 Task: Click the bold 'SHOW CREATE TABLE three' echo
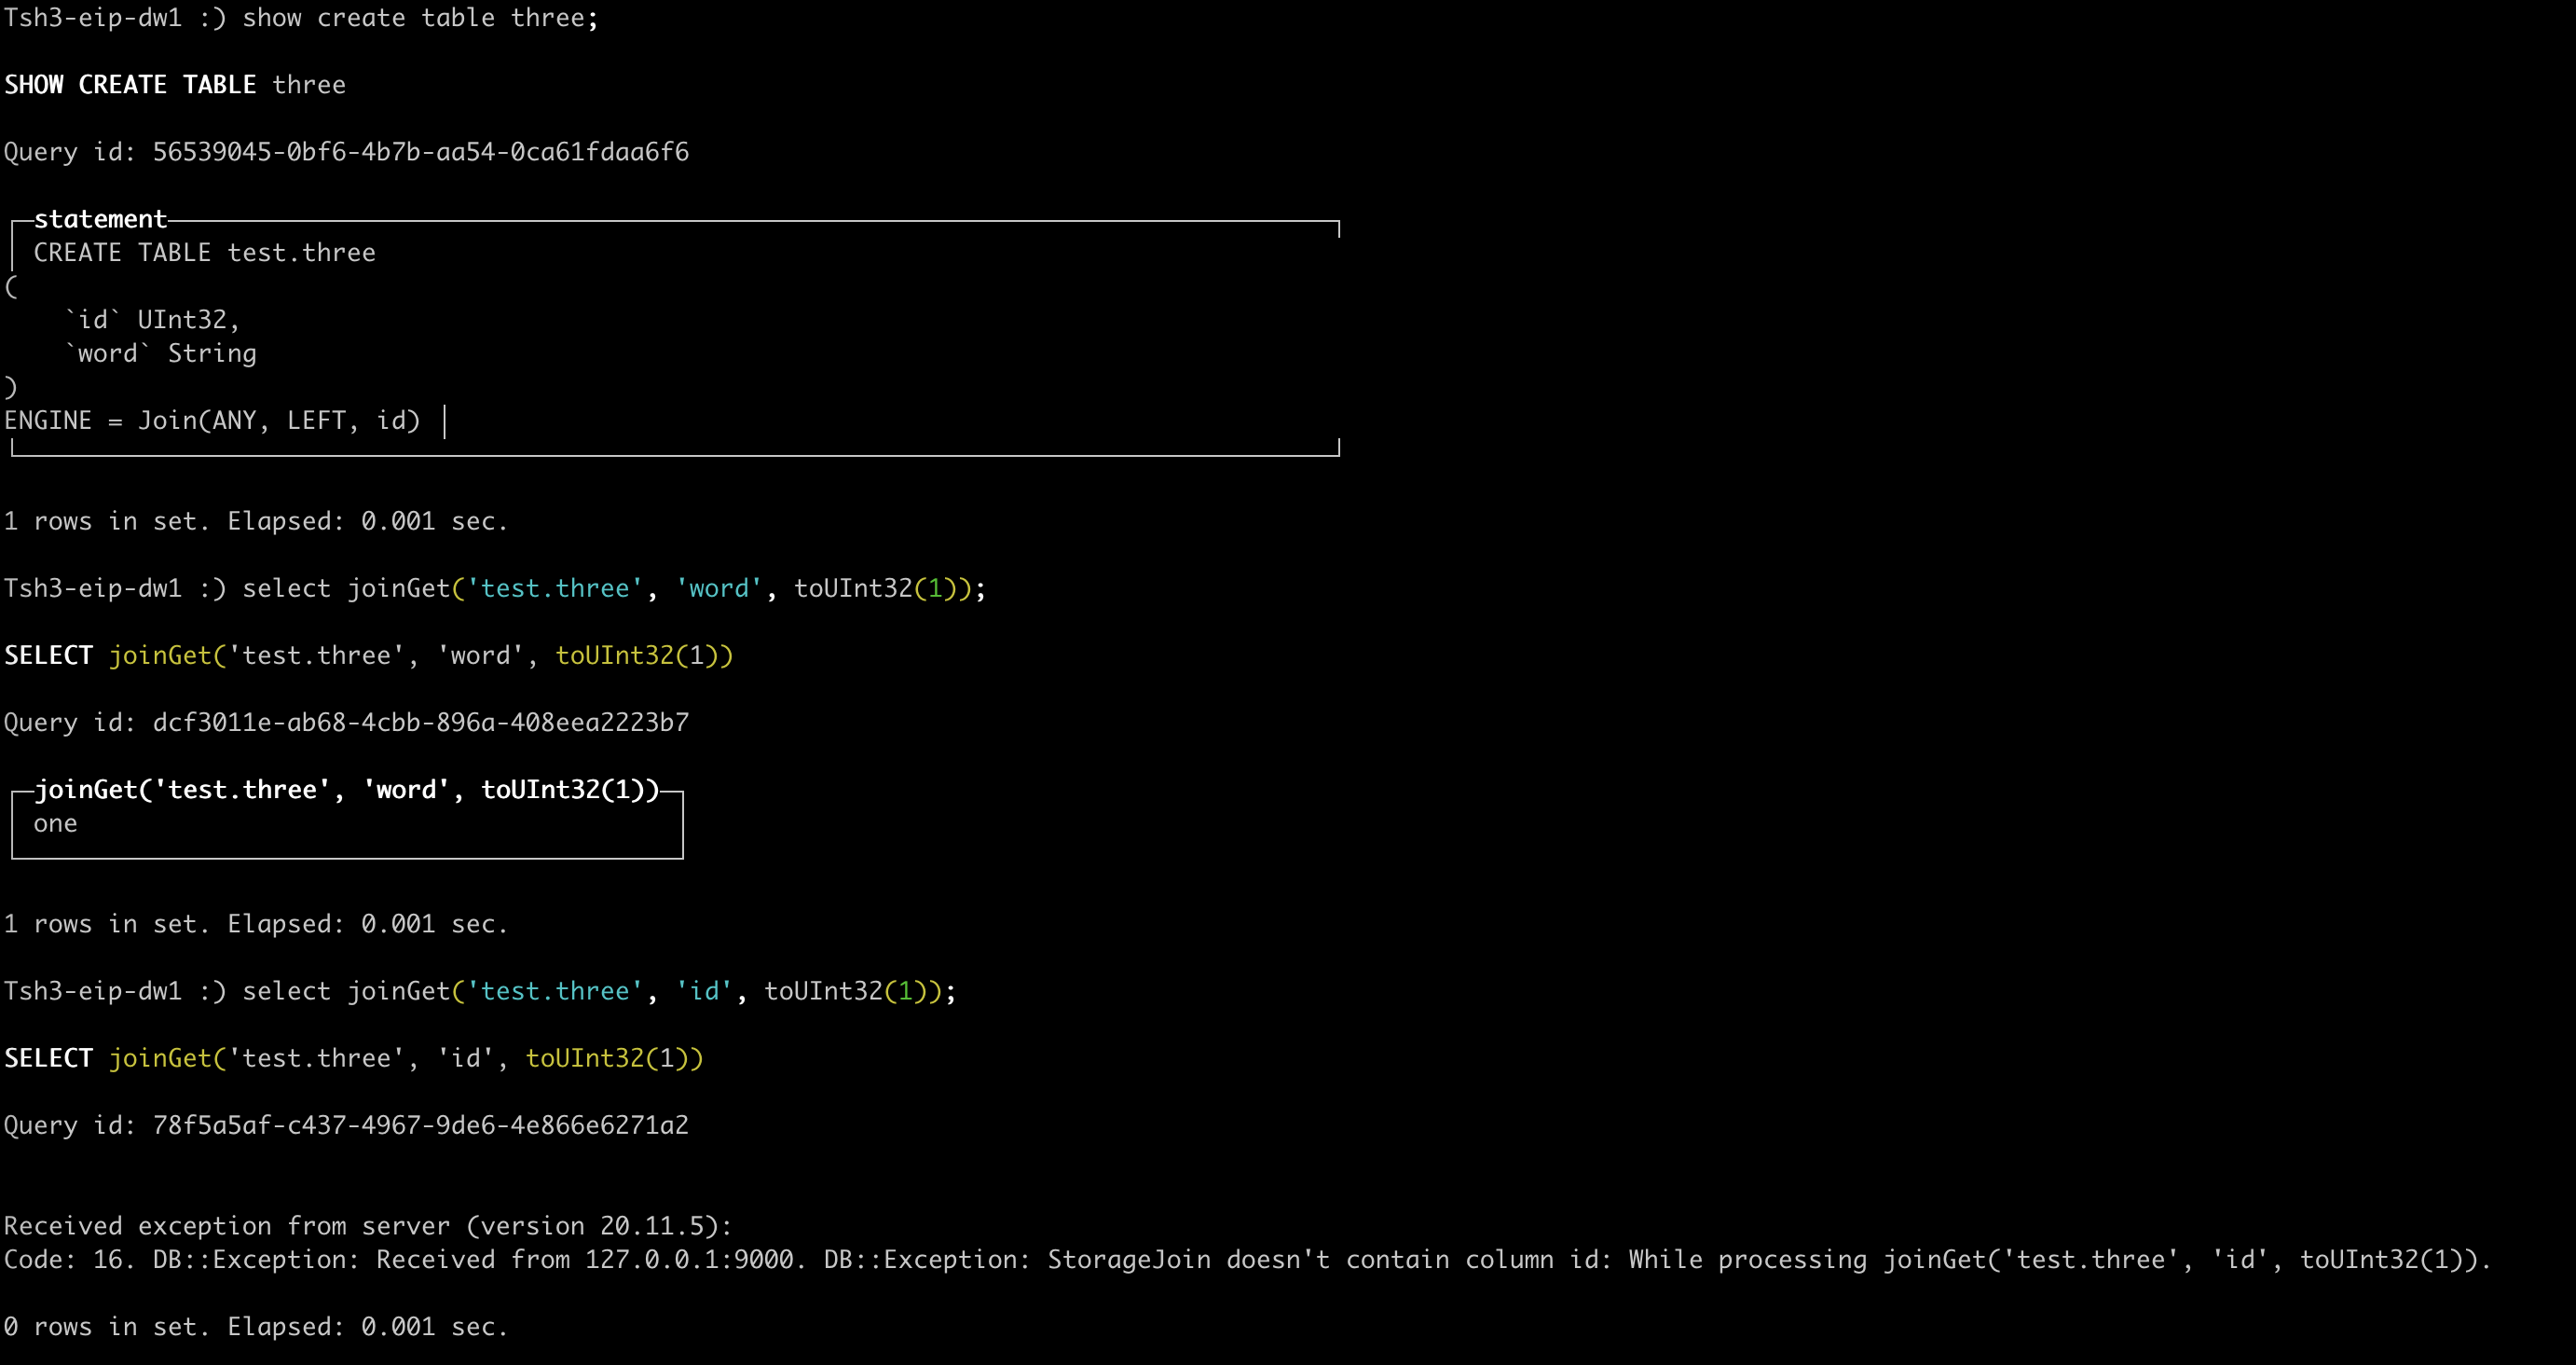tap(175, 85)
